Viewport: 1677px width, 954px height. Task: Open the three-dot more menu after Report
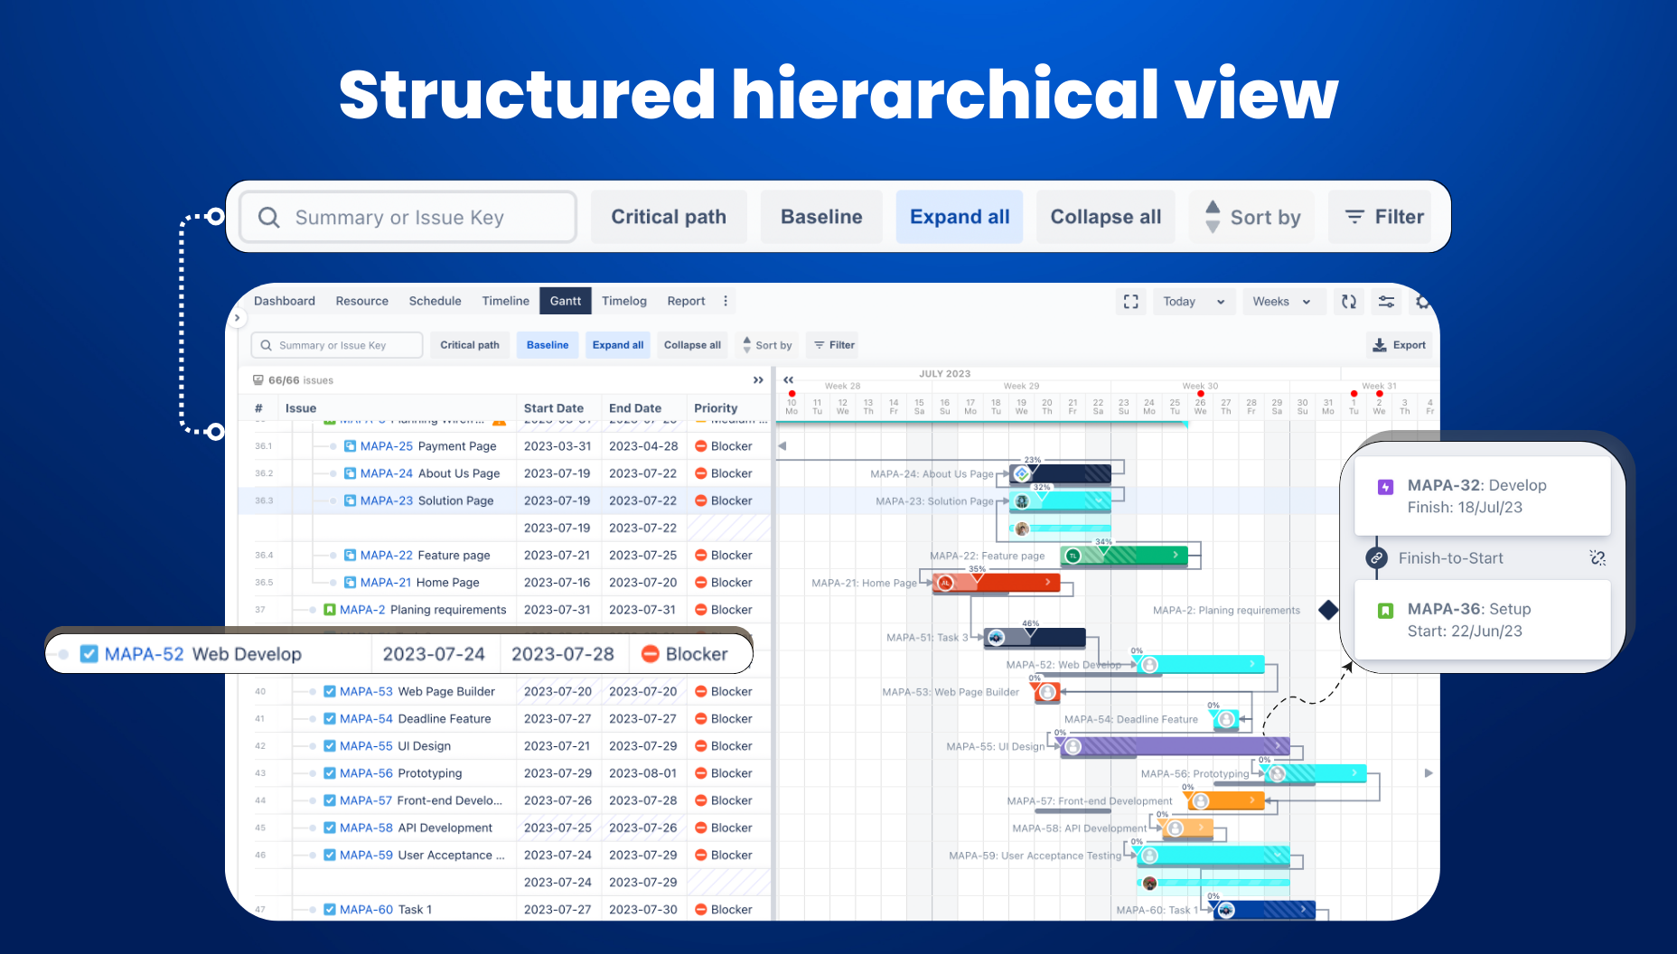click(726, 301)
